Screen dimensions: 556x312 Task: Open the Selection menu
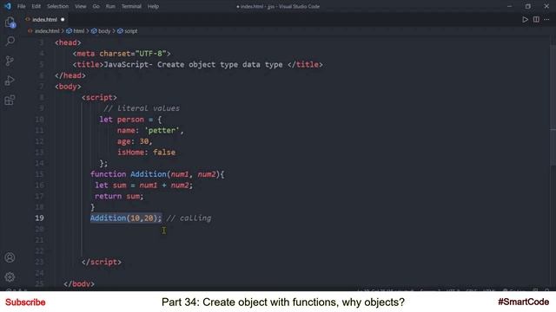point(58,6)
